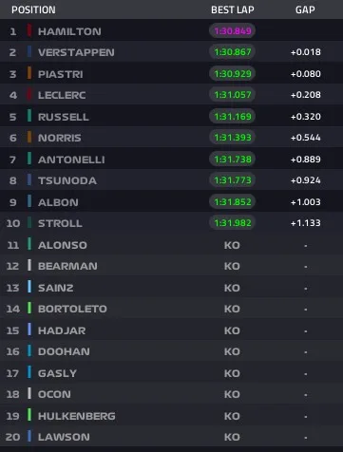Click Bortoleto's green team color bar
This screenshot has width=343, height=452.
point(29,308)
